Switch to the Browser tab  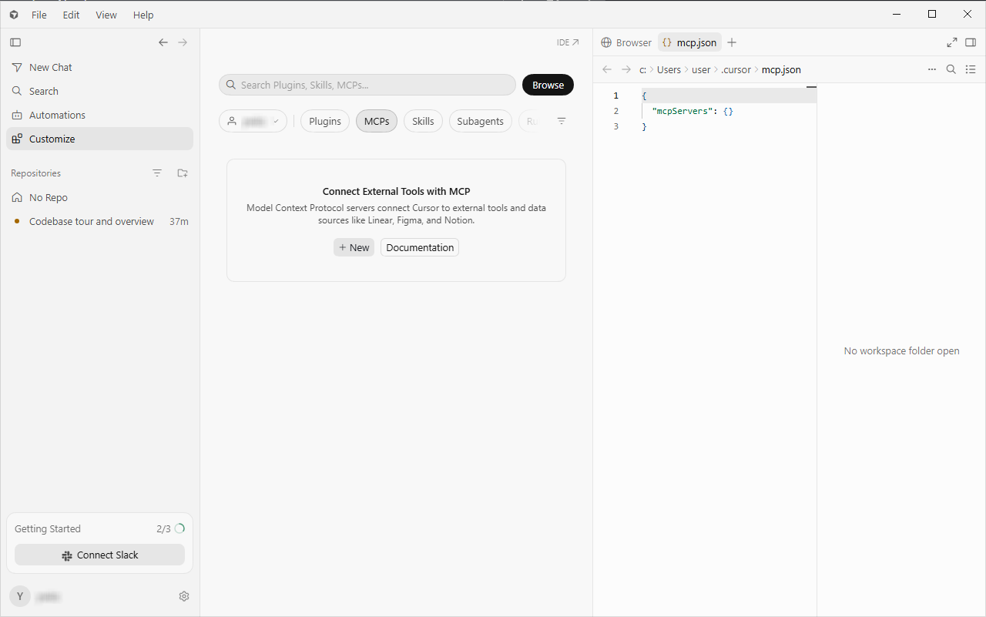coord(626,42)
